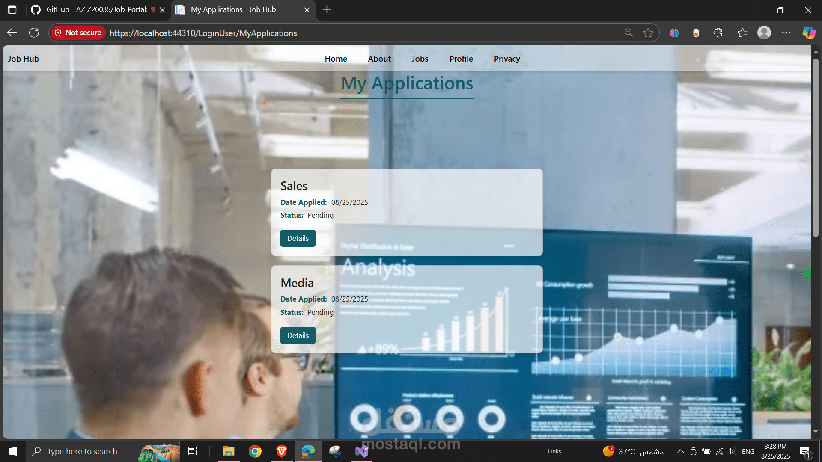Expand hidden system tray icons chevron
822x462 pixels.
pos(680,451)
